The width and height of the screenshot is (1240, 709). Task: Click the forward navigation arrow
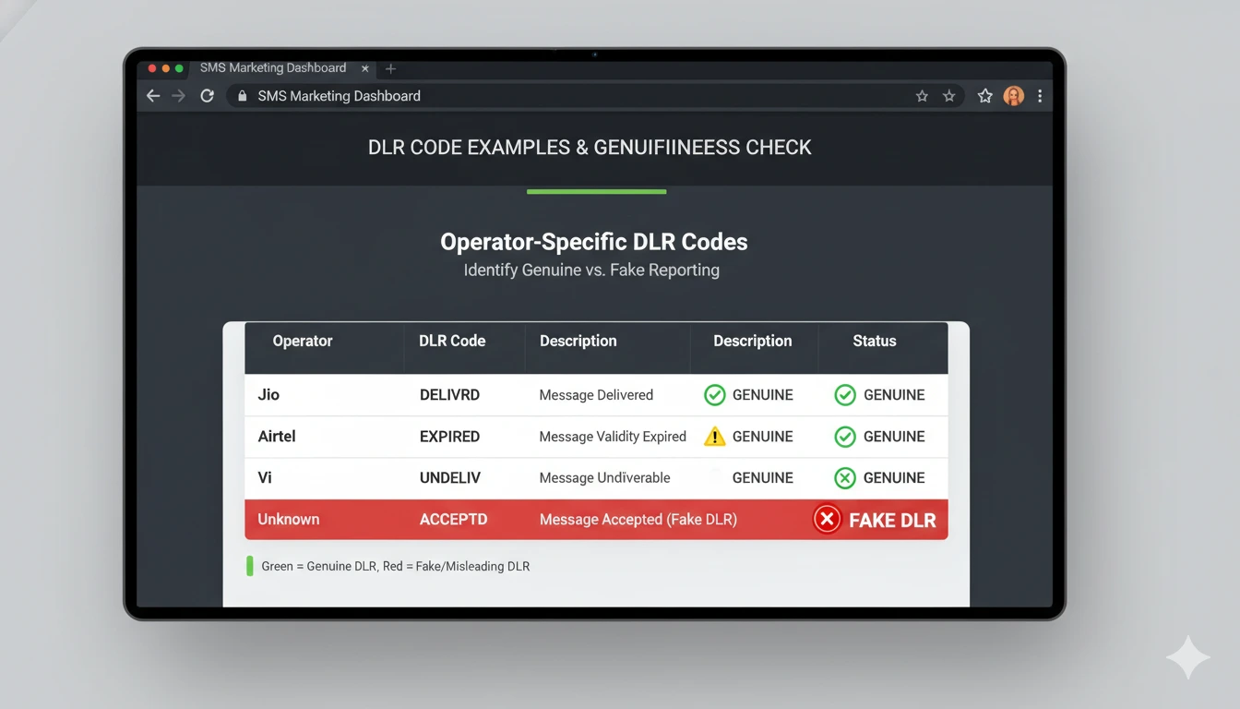pos(179,95)
